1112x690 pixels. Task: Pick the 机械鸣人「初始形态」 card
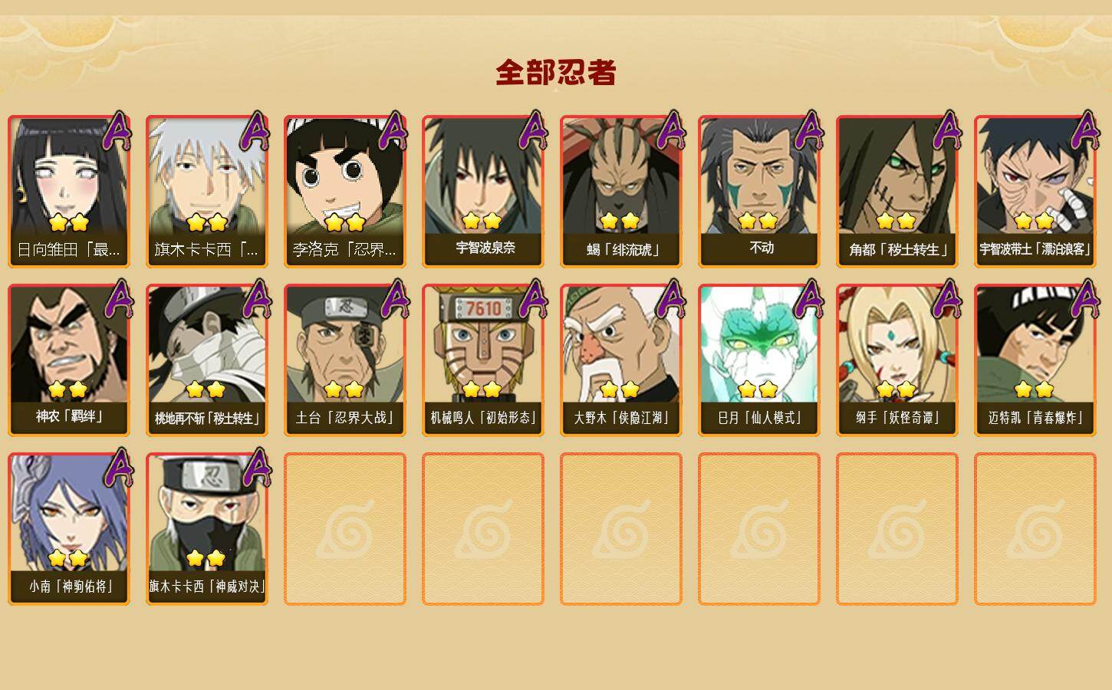(x=483, y=360)
